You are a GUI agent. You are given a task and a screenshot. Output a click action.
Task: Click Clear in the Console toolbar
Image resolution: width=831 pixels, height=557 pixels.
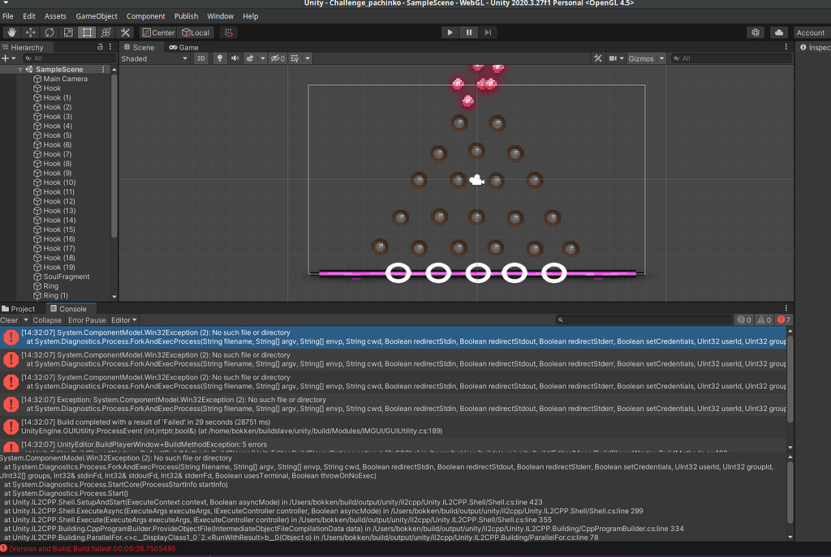pyautogui.click(x=9, y=319)
